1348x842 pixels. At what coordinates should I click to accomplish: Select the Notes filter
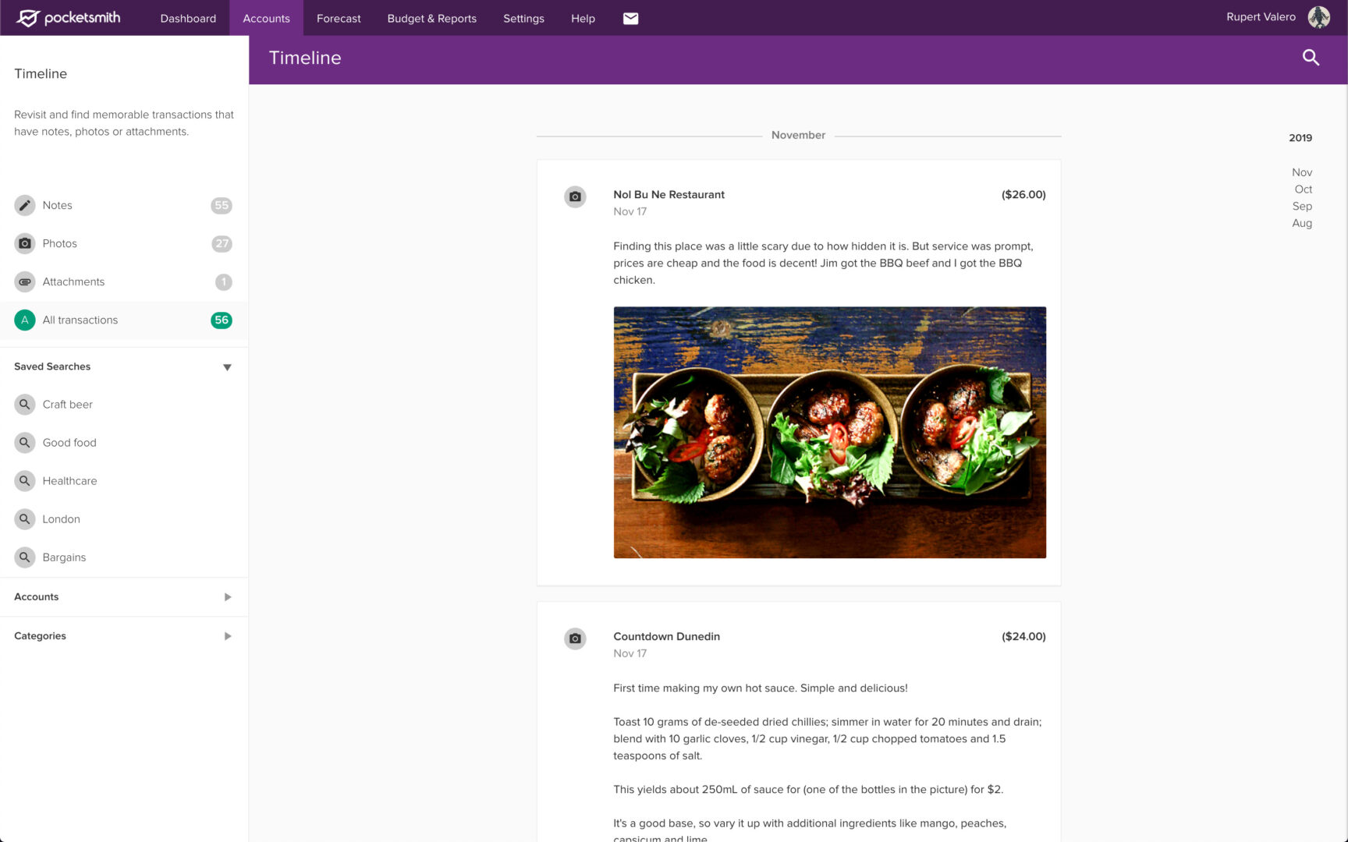tap(124, 205)
